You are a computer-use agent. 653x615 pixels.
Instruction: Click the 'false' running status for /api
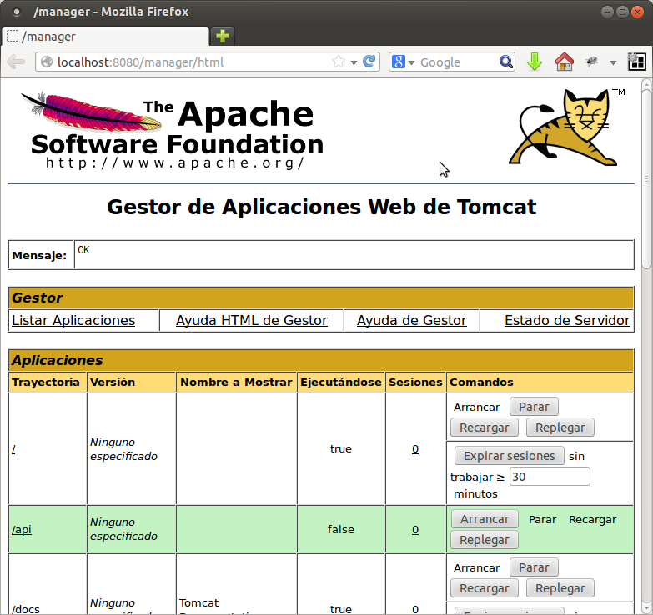click(x=340, y=529)
